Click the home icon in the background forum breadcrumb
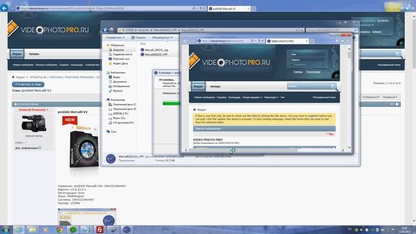The width and height of the screenshot is (416, 234). coord(13,77)
